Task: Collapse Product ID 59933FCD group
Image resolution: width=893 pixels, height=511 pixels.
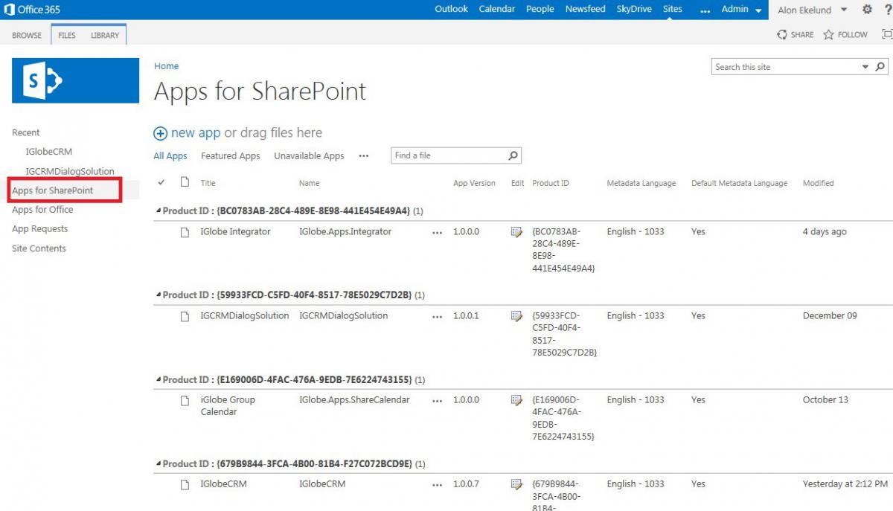Action: pyautogui.click(x=158, y=295)
